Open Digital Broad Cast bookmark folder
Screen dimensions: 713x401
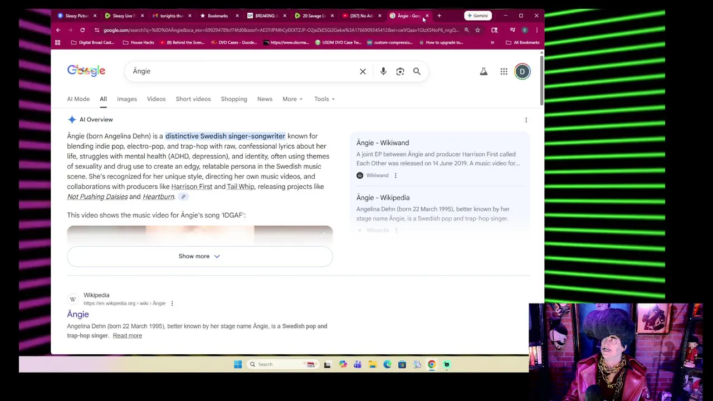tap(92, 42)
